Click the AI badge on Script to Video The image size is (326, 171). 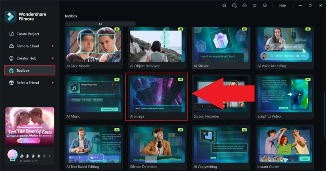[308, 79]
